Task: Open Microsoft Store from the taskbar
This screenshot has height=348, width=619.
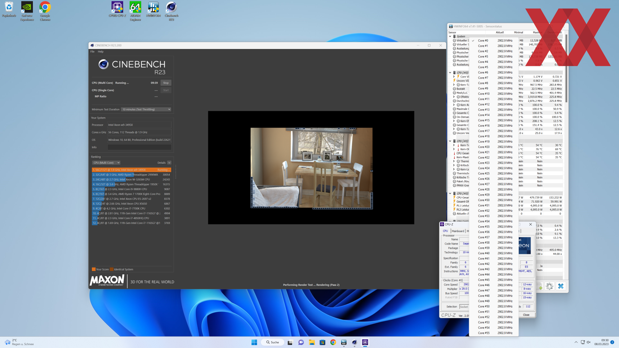Action: click(322, 342)
